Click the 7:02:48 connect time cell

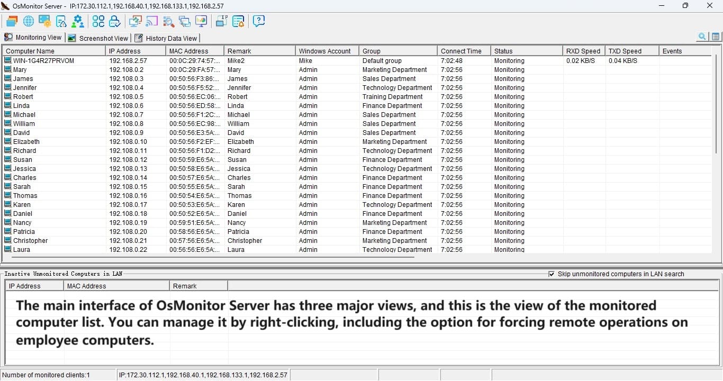click(451, 60)
